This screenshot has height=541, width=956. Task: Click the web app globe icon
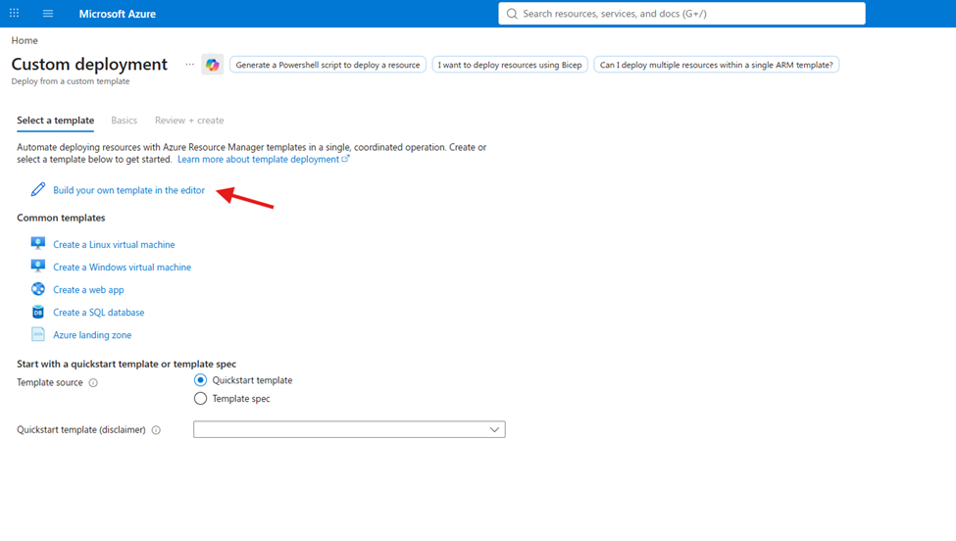pos(38,289)
